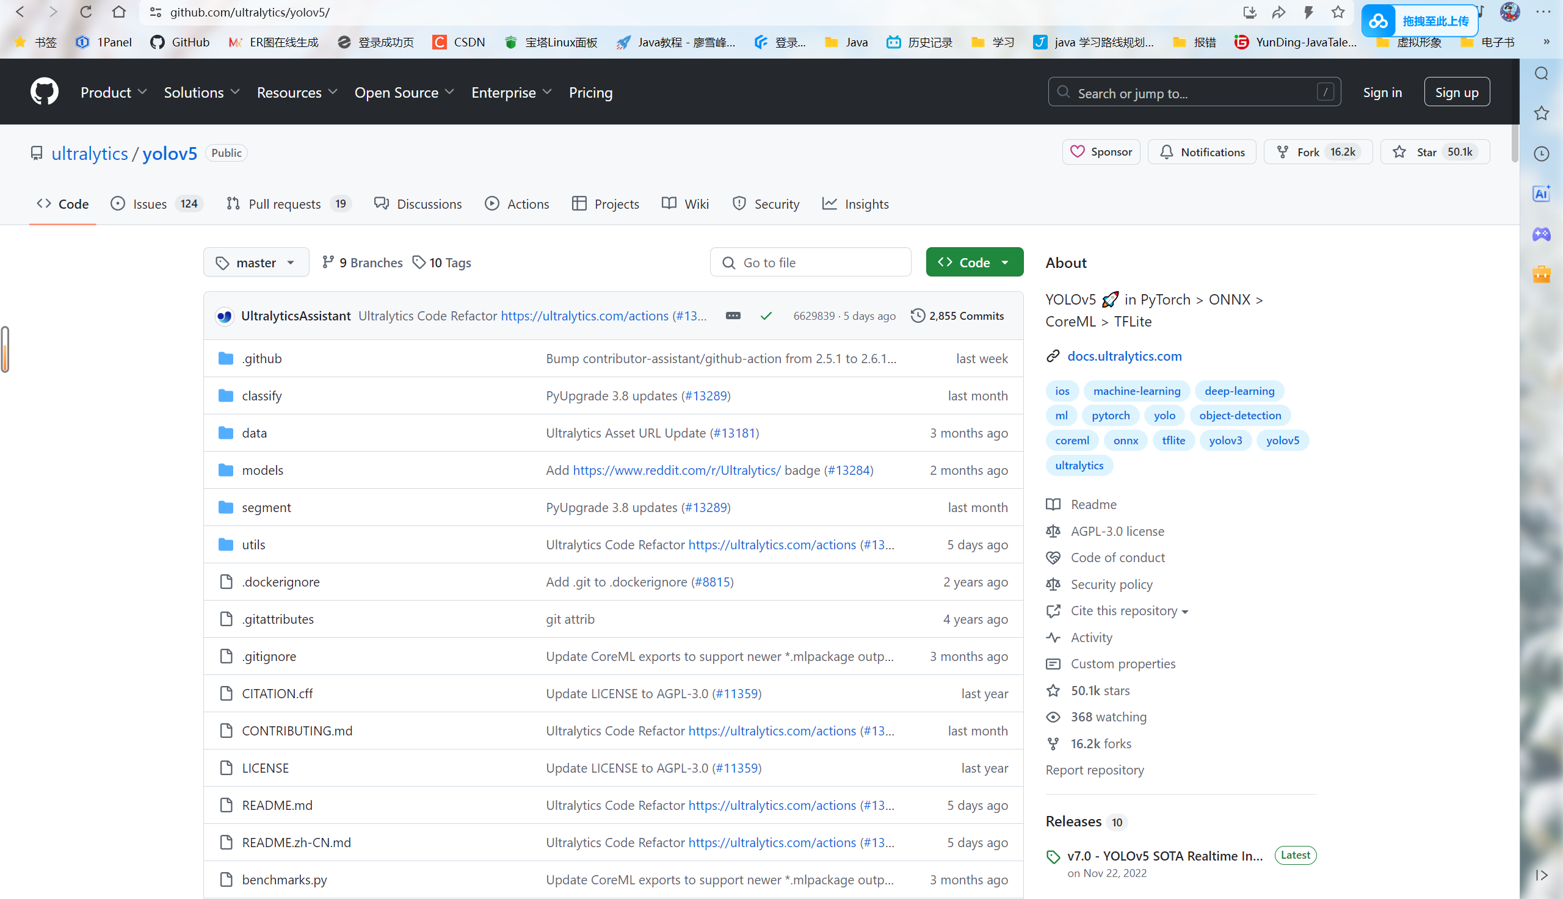This screenshot has height=899, width=1563.
Task: Open docs.ultralytics.com link
Action: click(x=1124, y=356)
